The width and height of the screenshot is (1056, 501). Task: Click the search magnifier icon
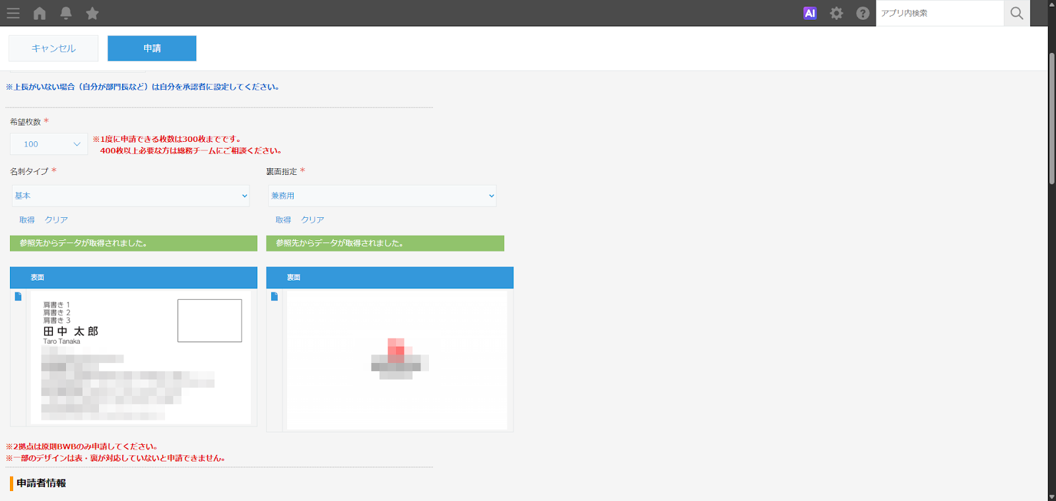1016,13
